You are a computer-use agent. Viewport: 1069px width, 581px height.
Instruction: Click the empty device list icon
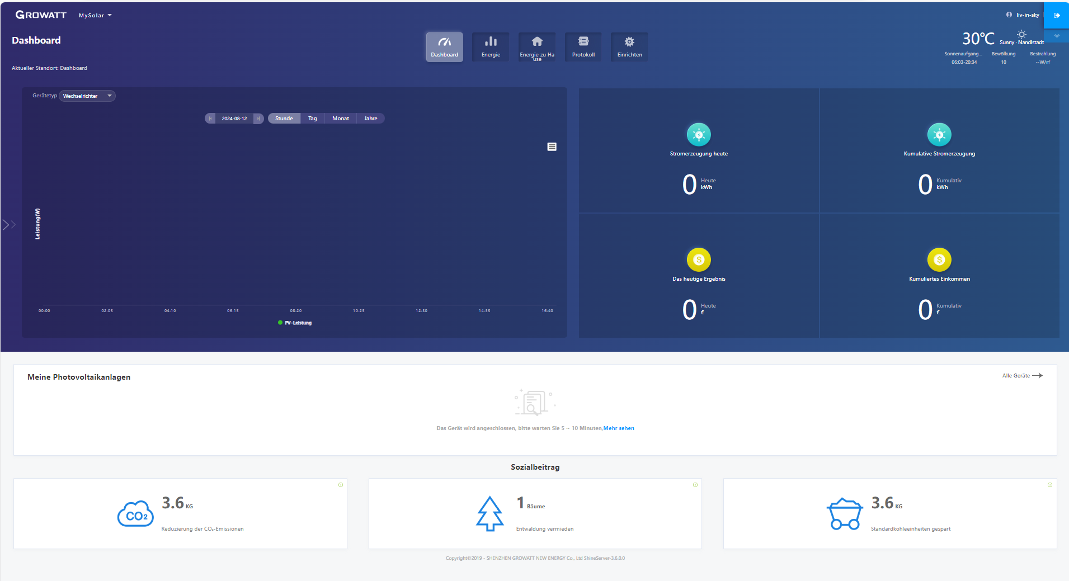[x=535, y=403]
